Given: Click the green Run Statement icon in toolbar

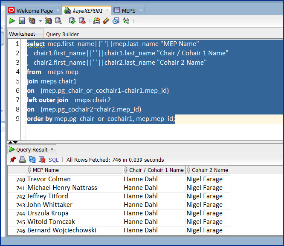Looking at the screenshot, I should pos(12,21).
